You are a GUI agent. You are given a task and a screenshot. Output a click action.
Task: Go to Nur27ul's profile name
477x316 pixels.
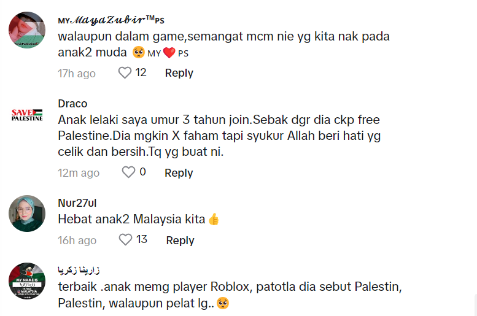point(77,203)
